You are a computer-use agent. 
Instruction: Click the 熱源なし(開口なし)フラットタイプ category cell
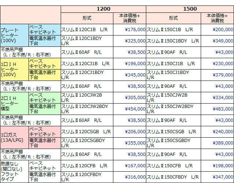[x=15, y=171]
